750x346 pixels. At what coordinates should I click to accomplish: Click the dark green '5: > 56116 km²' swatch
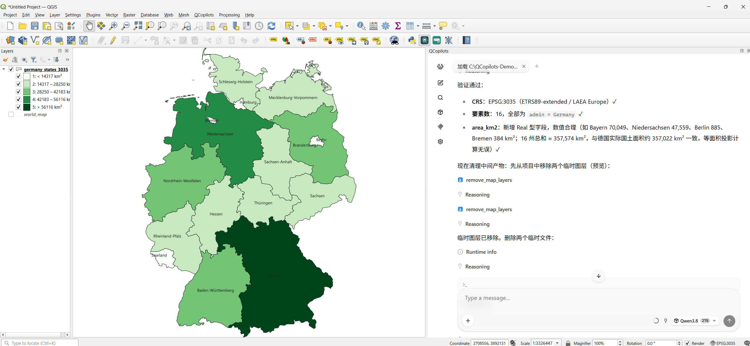[27, 107]
